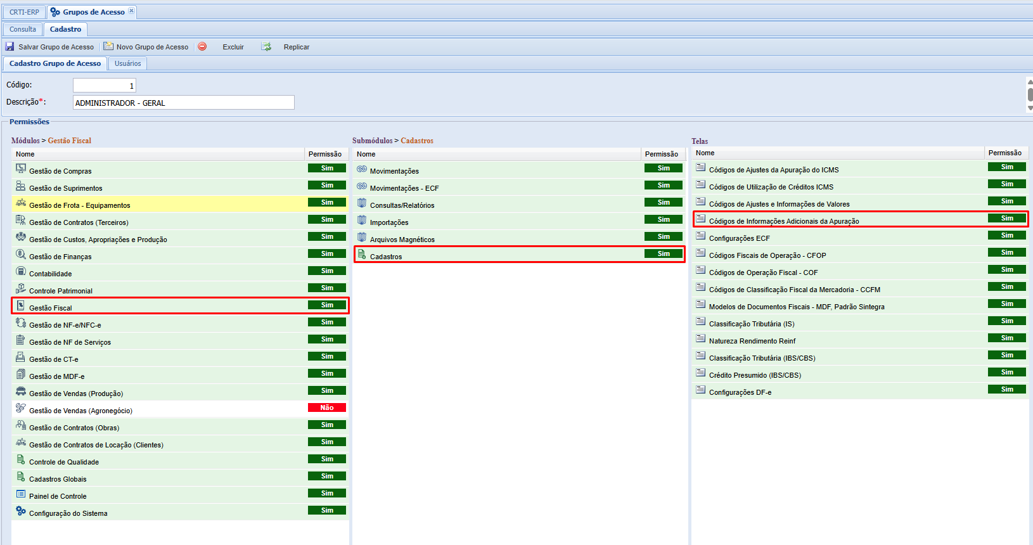This screenshot has height=545, width=1033.
Task: Close the Grupos de Acesso tab
Action: coord(131,11)
